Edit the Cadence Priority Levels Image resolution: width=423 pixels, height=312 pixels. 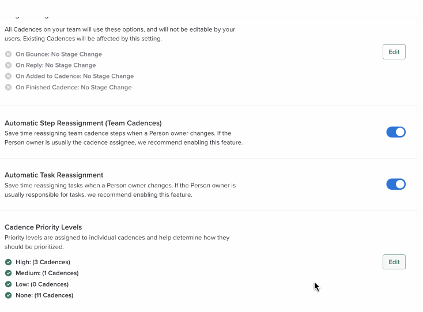[x=394, y=262]
